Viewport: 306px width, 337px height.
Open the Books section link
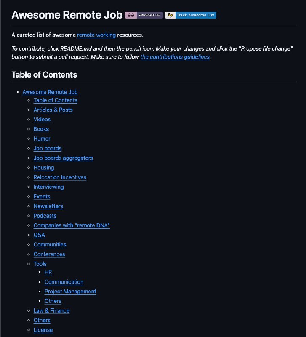[x=41, y=129]
